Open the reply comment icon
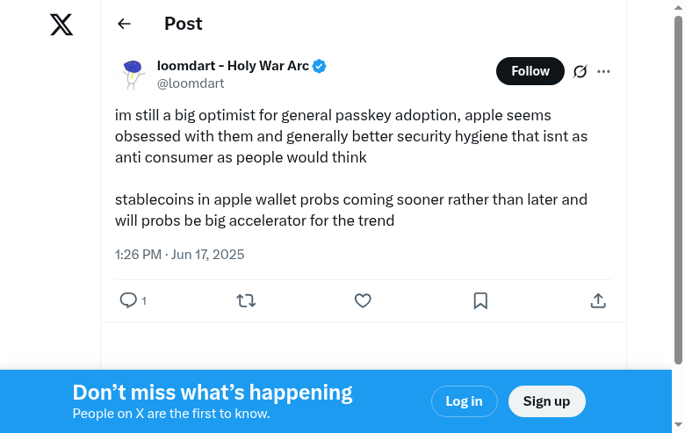The image size is (685, 433). (x=128, y=300)
